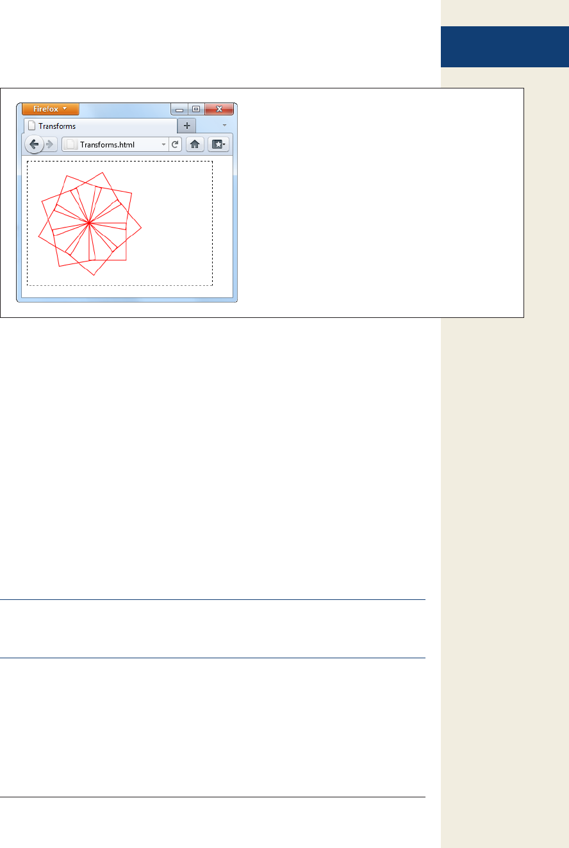
Task: Click the page icon on Transforms tab
Action: (31, 126)
